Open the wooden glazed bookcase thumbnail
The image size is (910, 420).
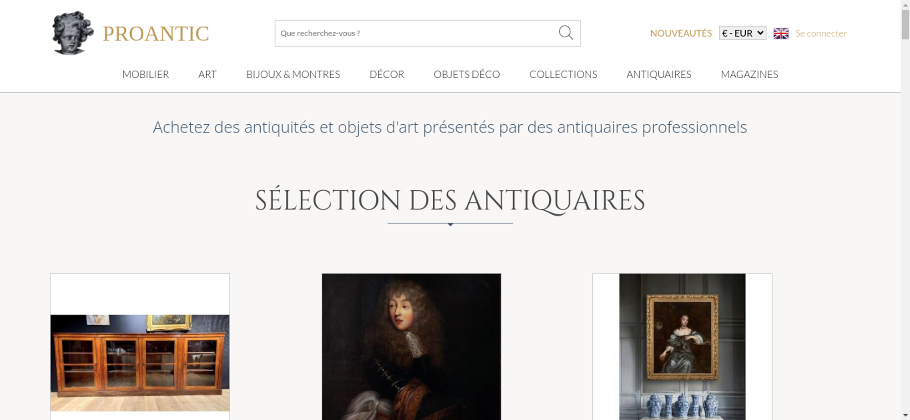[x=140, y=363]
